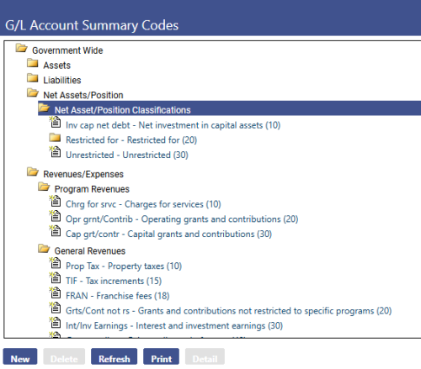
Task: Collapse the Revenues/Expenses folder
Action: [x=33, y=171]
